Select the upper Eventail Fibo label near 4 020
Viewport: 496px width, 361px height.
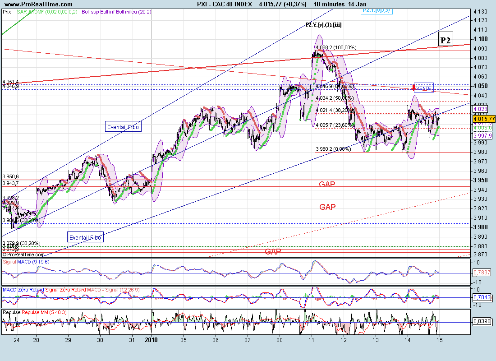click(123, 127)
